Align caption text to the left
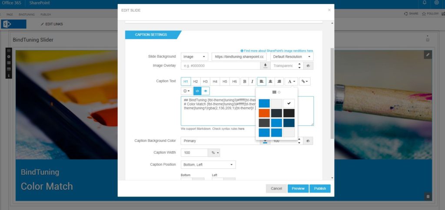 (x=261, y=82)
